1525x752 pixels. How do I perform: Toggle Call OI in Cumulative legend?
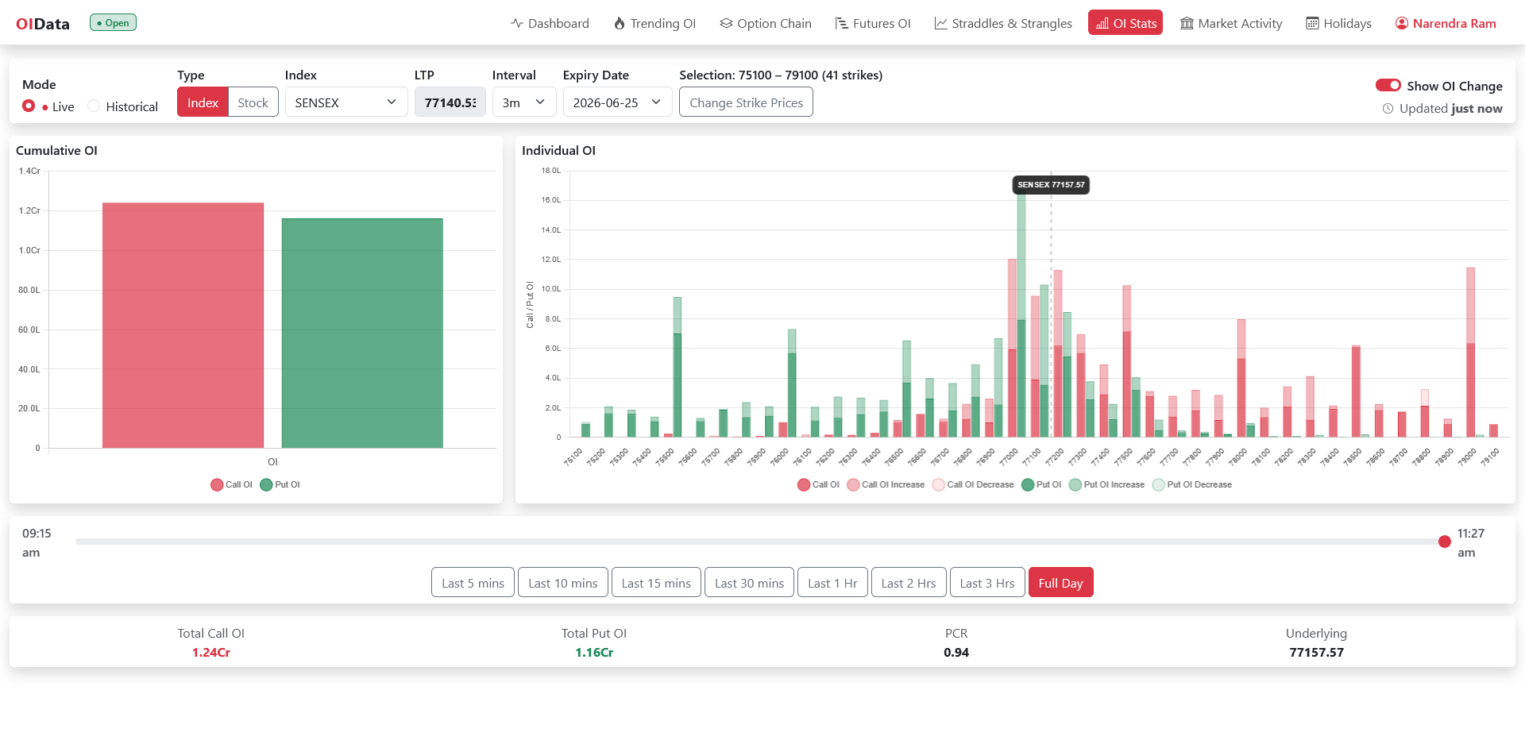tap(231, 484)
